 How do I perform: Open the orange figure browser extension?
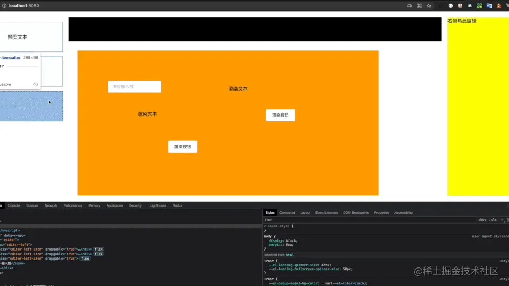pyautogui.click(x=498, y=5)
